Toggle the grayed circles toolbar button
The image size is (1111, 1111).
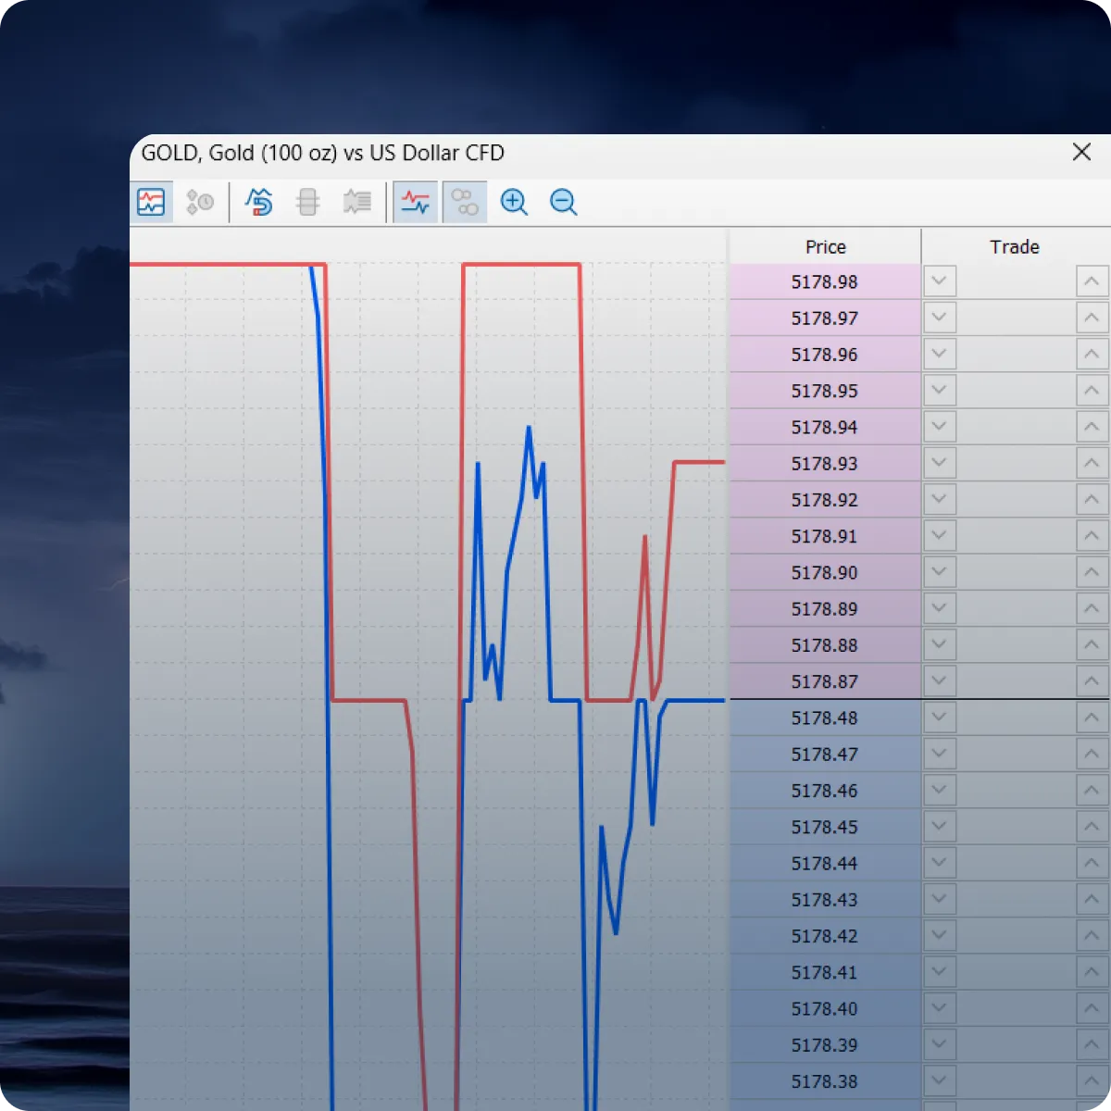tap(465, 202)
